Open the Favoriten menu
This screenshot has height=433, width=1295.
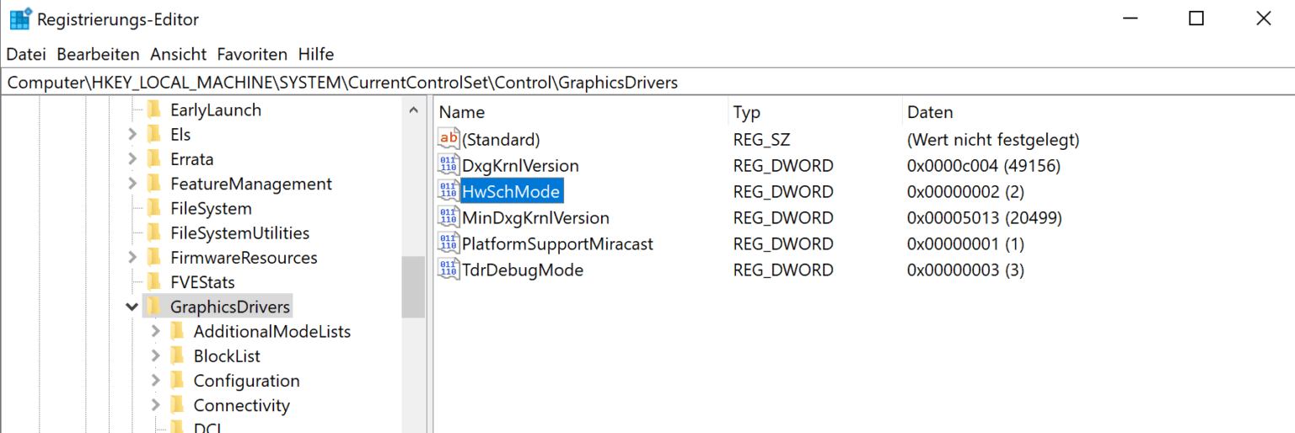click(252, 54)
